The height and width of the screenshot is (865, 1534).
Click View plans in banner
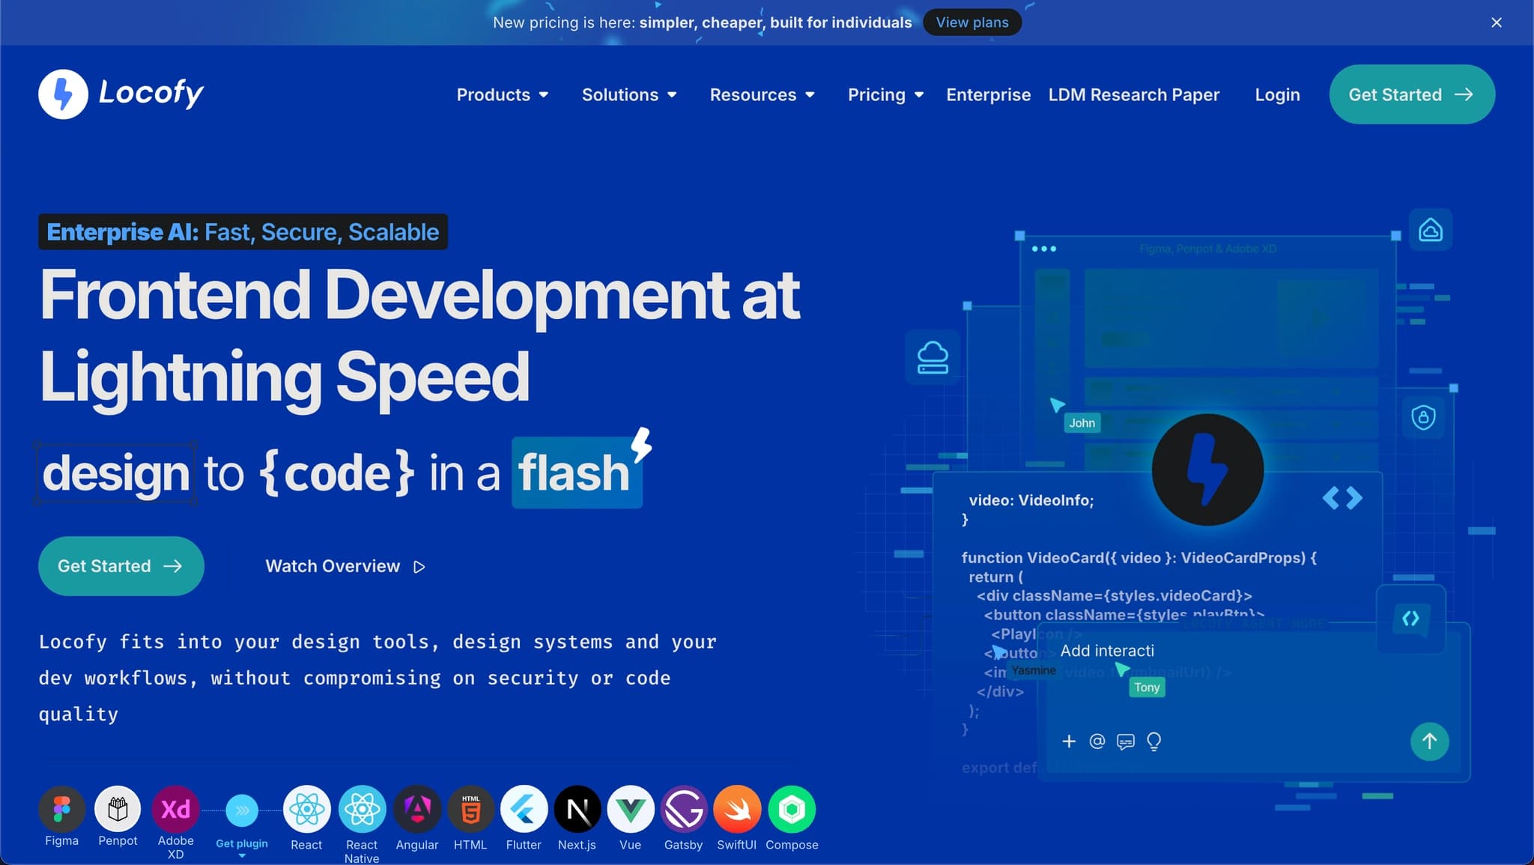(x=971, y=22)
